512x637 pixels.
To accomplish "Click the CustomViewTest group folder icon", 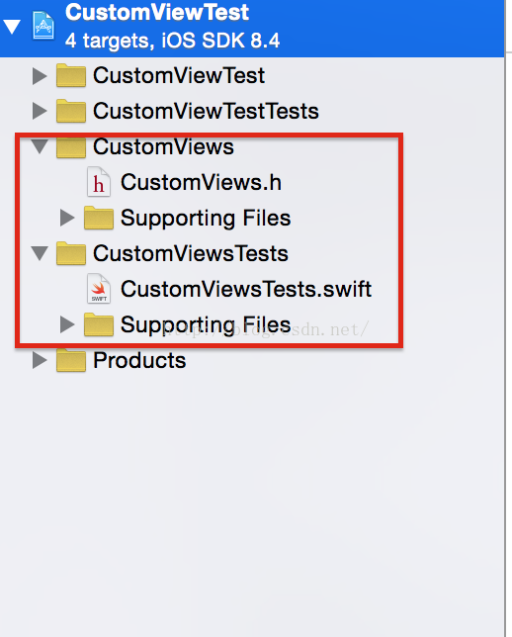I will (71, 75).
